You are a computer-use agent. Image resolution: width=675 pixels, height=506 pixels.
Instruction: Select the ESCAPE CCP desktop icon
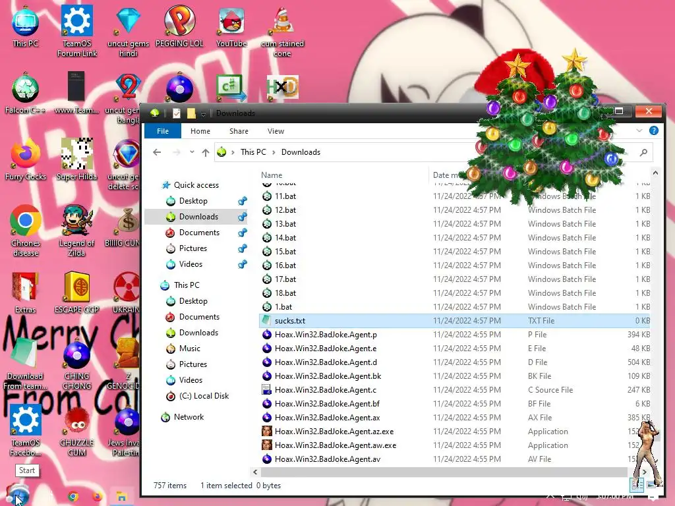tap(76, 293)
